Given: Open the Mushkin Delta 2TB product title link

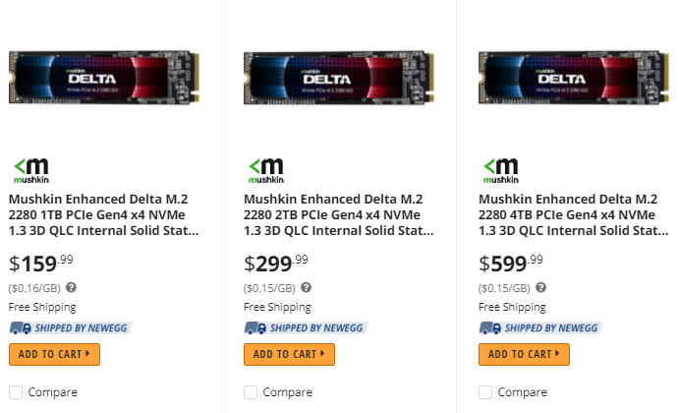Looking at the screenshot, I should (x=338, y=214).
